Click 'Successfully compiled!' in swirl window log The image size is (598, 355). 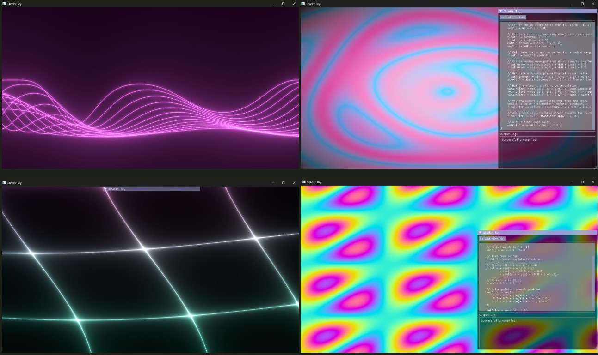pyautogui.click(x=519, y=139)
